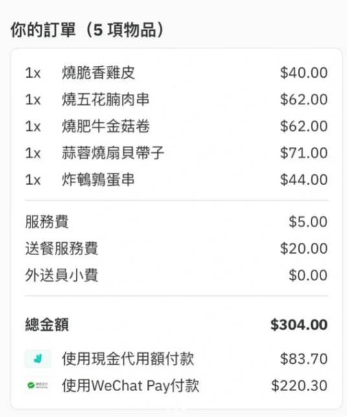Viewport: 347px width, 417px height.
Task: Click the 送餐服務費 delivery fee label
Action: click(62, 249)
